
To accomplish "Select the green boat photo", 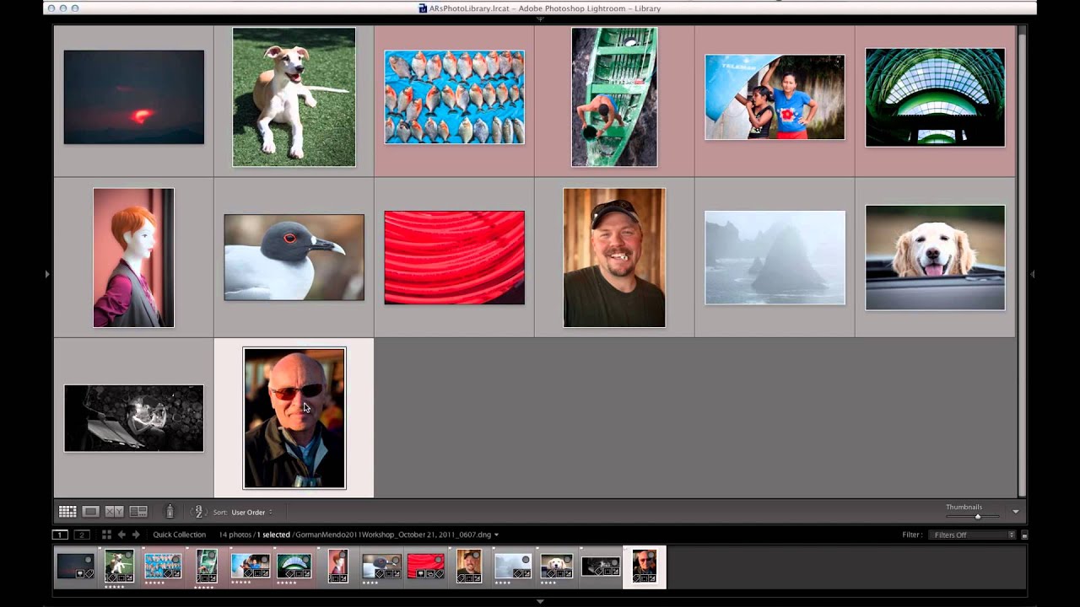I will pyautogui.click(x=614, y=97).
